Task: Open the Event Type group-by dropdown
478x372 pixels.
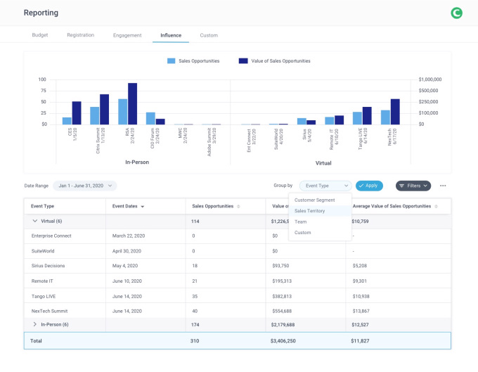Action: [325, 186]
